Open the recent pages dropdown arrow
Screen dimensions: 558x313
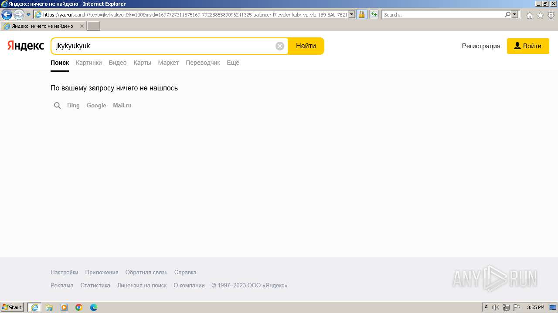point(29,15)
